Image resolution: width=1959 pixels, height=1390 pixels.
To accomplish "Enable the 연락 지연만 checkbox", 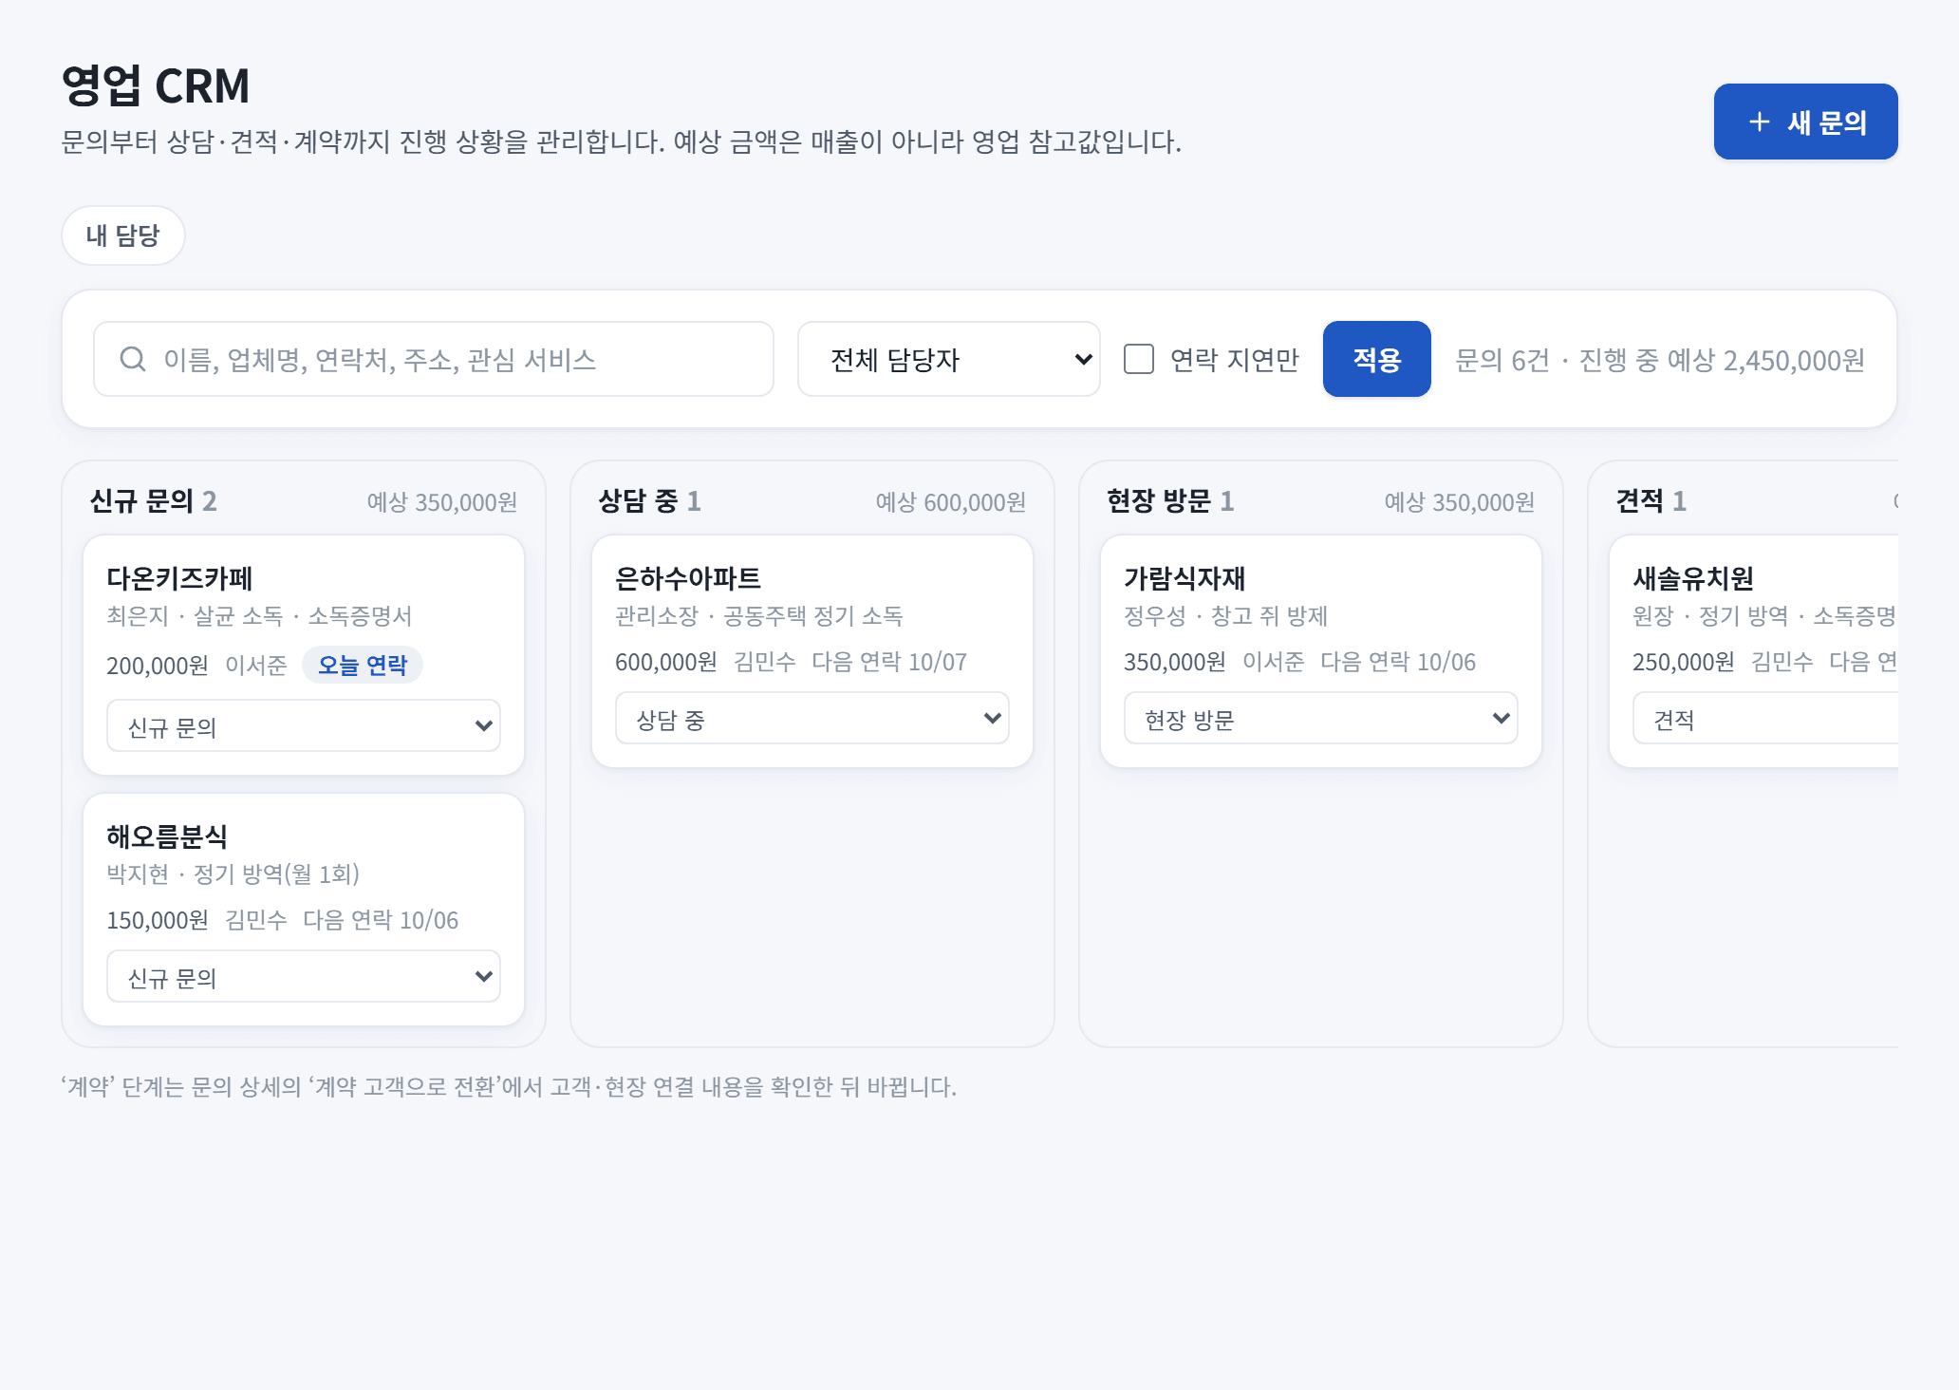I will pos(1139,359).
